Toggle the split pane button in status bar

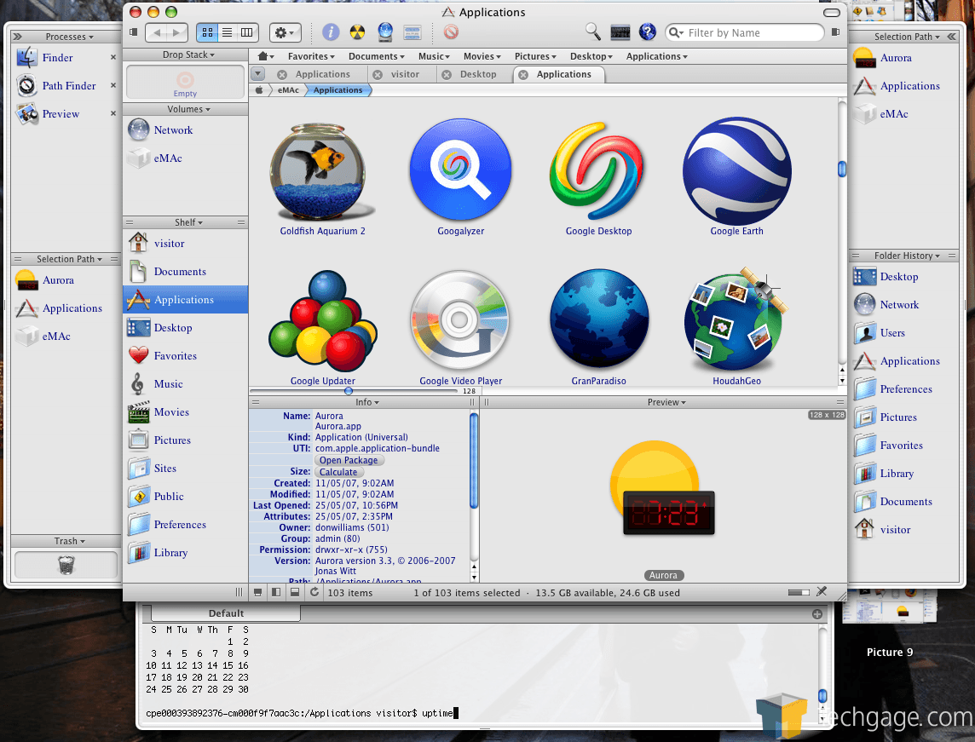[x=276, y=592]
